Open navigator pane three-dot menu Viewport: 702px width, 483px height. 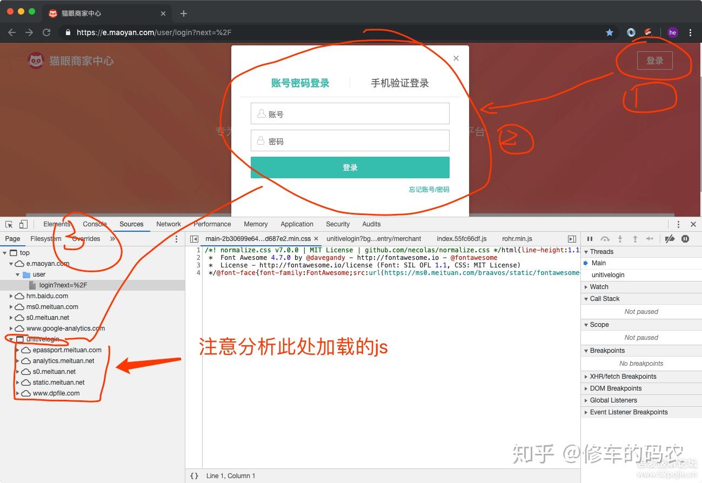[176, 239]
